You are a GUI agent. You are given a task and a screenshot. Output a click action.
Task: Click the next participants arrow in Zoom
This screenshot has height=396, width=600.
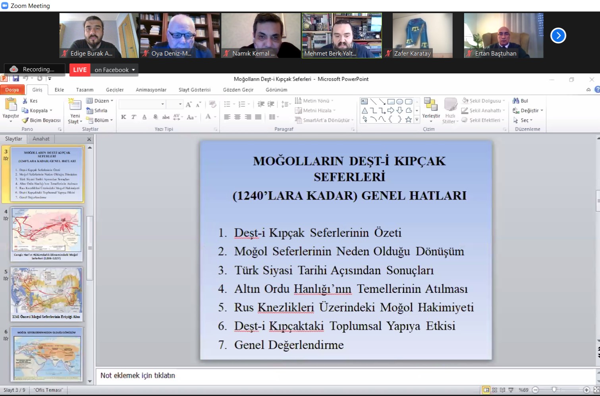[558, 36]
